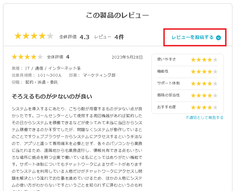Click the review date 2023年9月28日

pos(127,57)
